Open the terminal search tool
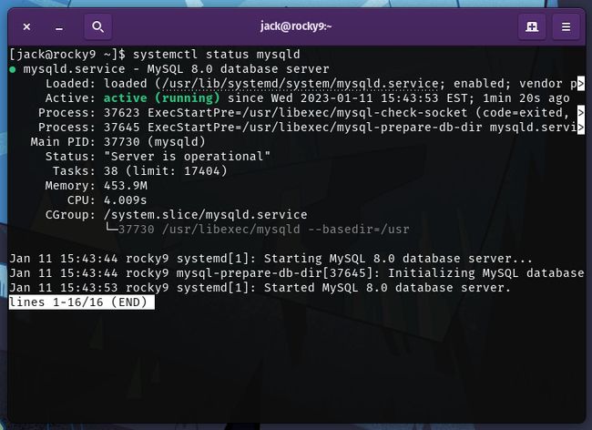Screen dimensions: 592x430 (x=97, y=26)
